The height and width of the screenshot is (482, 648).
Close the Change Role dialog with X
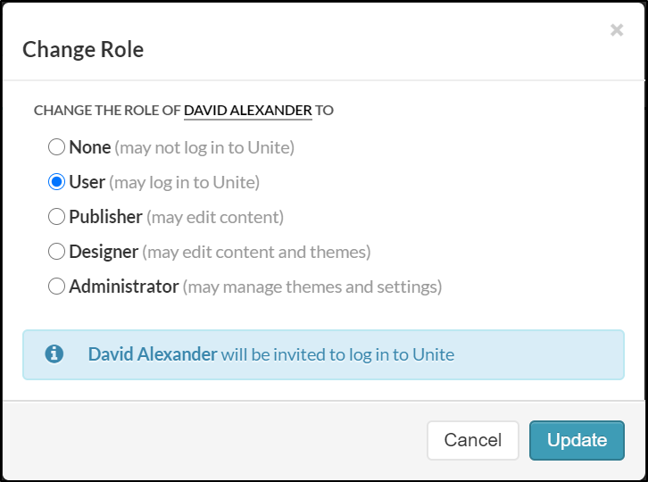pyautogui.click(x=617, y=30)
